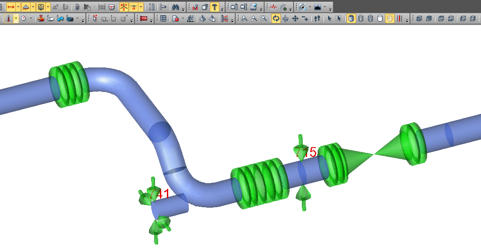Toggle the Orbit rotate view mode

276,18
